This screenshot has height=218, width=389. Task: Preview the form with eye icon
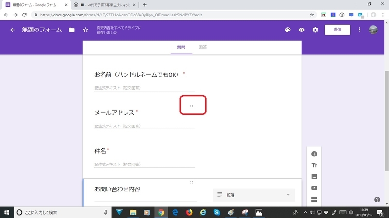(x=301, y=30)
